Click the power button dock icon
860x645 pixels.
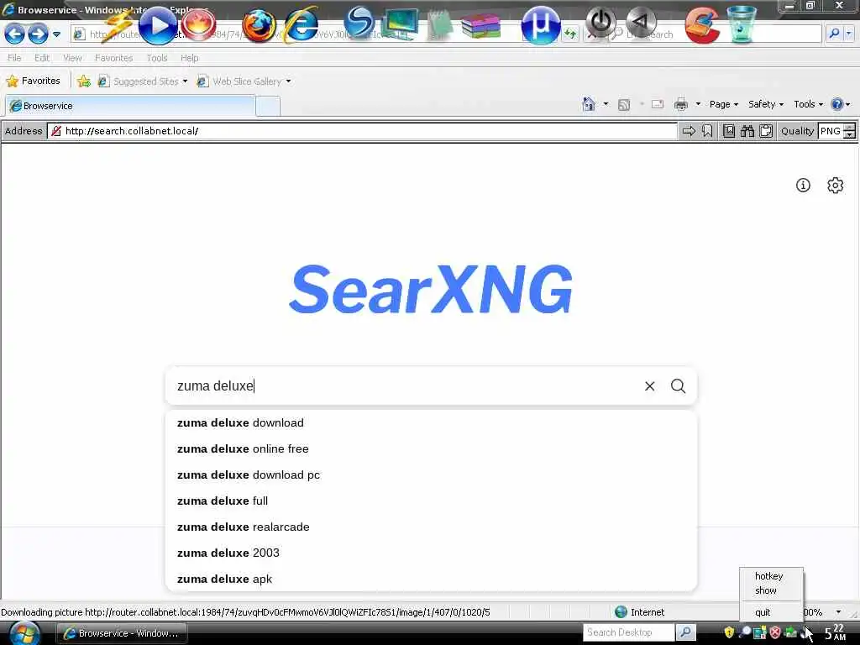[x=601, y=23]
